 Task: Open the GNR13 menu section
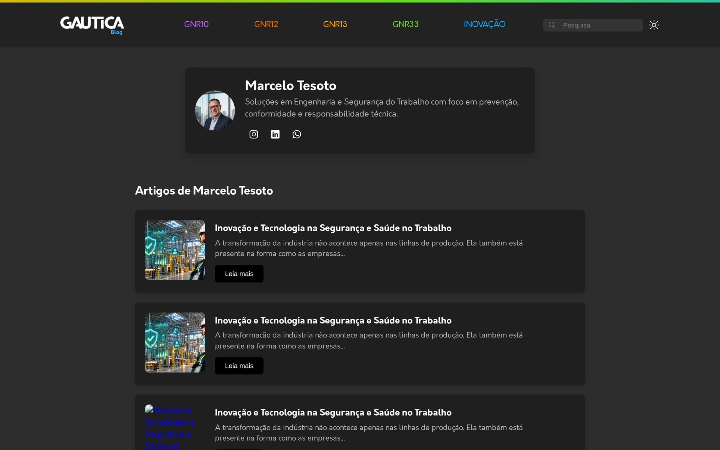[335, 24]
